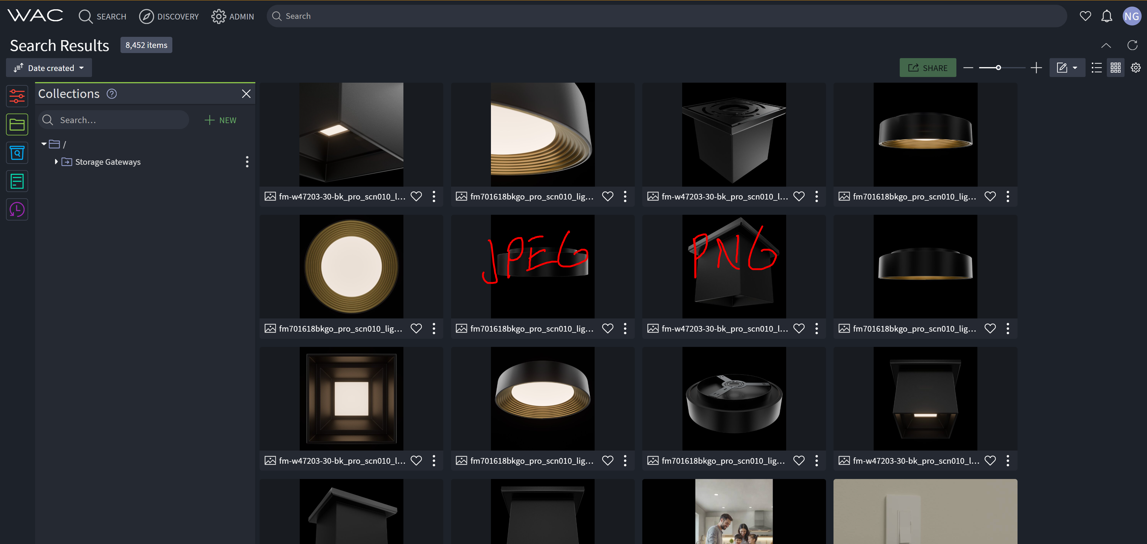Open the metadata document sidebar icon
This screenshot has width=1147, height=544.
pos(17,181)
